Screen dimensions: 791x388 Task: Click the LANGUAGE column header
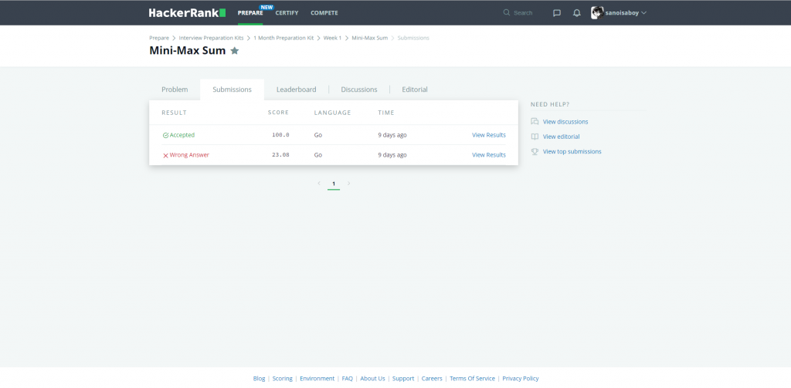click(x=332, y=113)
